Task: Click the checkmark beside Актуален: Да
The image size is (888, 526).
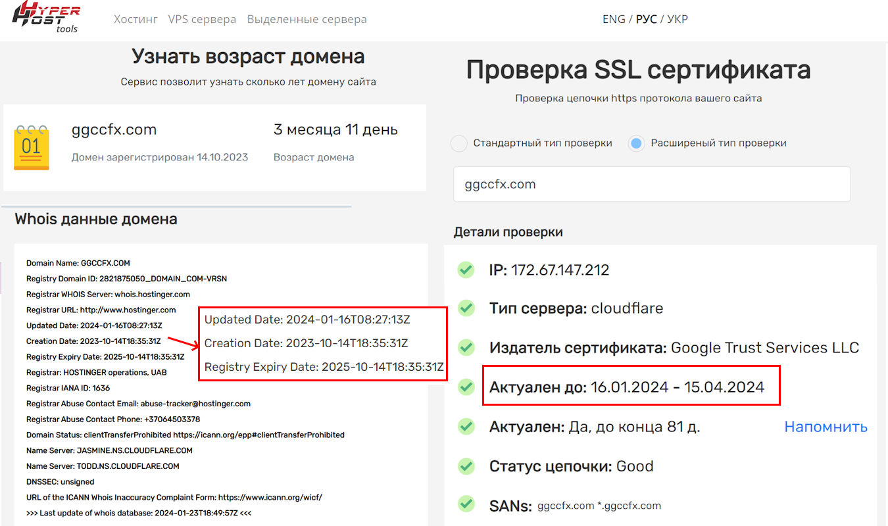Action: coord(466,427)
